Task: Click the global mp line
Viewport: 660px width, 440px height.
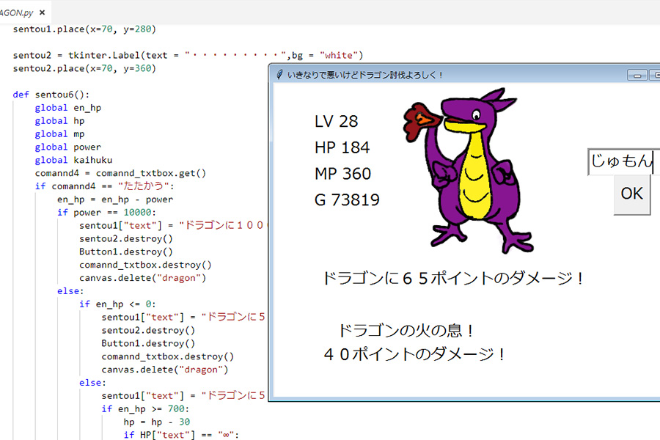Action: pyautogui.click(x=59, y=133)
